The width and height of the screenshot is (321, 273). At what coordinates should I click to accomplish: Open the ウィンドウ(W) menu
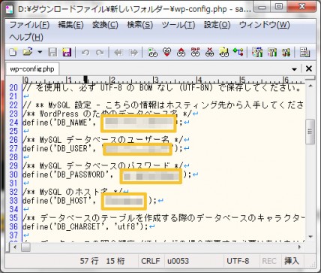265,25
